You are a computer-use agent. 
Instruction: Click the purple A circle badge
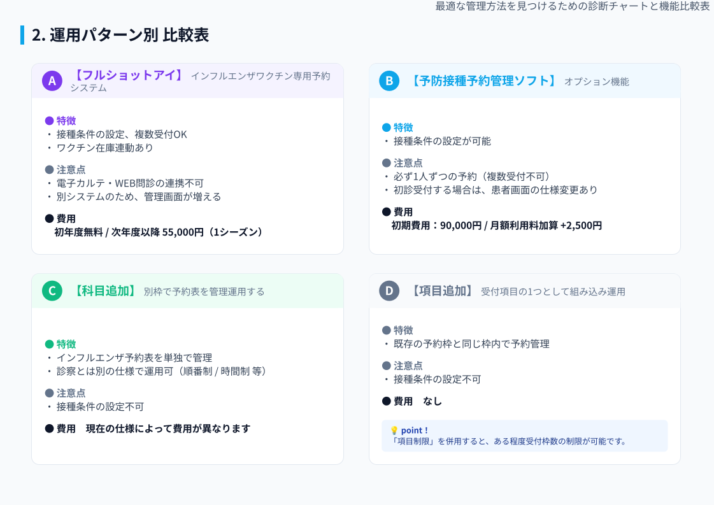pos(52,81)
